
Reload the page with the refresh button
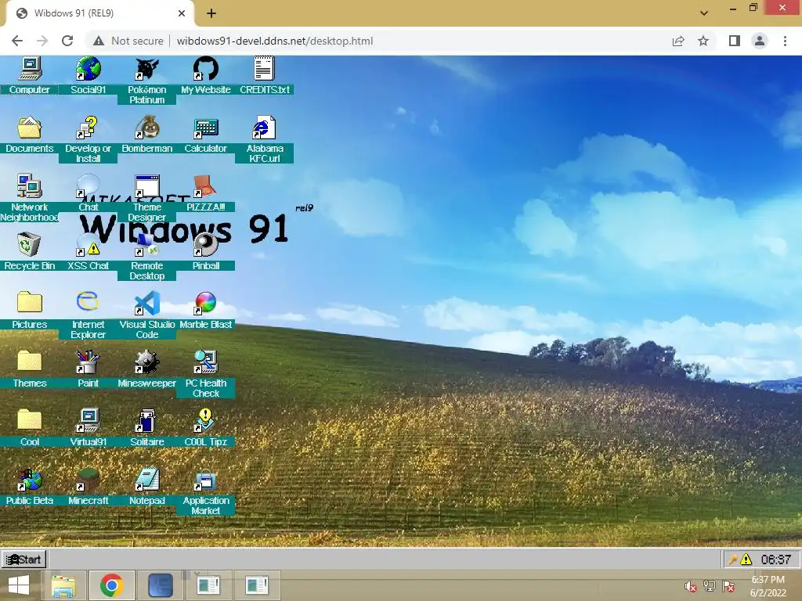(x=67, y=41)
